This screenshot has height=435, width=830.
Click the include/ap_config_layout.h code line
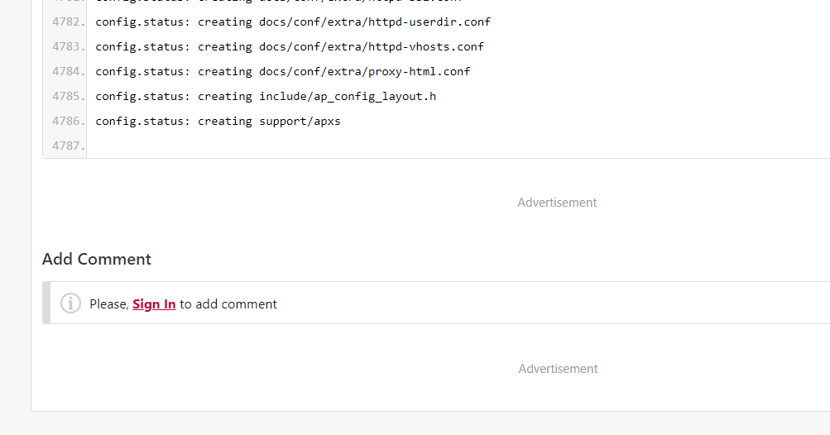coord(266,97)
